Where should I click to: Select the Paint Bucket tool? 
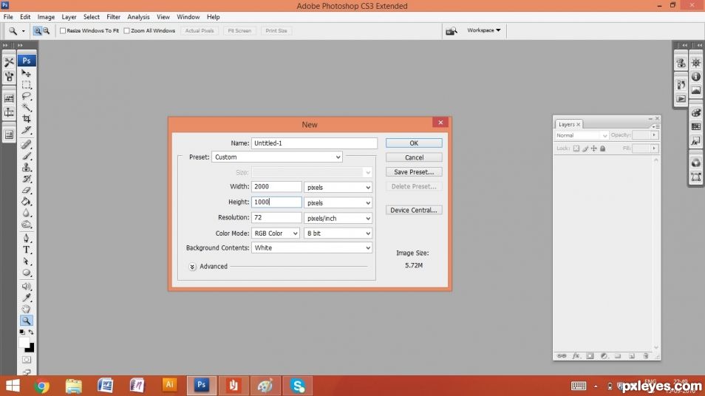click(x=26, y=202)
